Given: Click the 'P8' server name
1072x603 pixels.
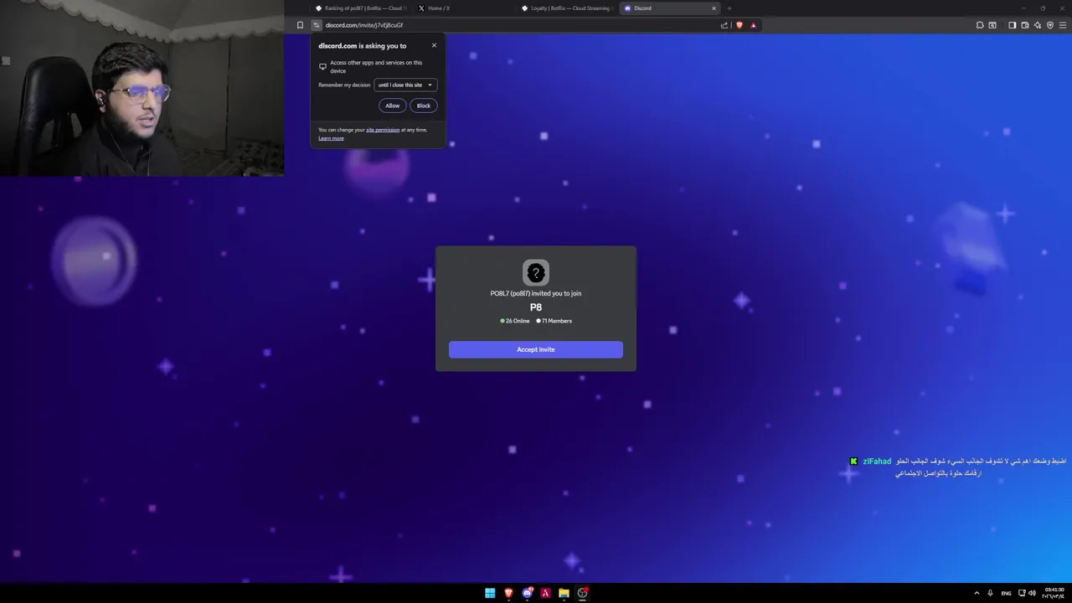Looking at the screenshot, I should (536, 307).
